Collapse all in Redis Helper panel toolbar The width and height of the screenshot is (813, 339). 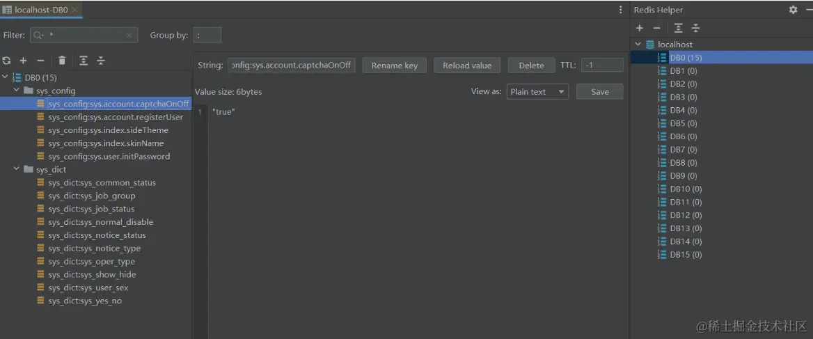[696, 28]
